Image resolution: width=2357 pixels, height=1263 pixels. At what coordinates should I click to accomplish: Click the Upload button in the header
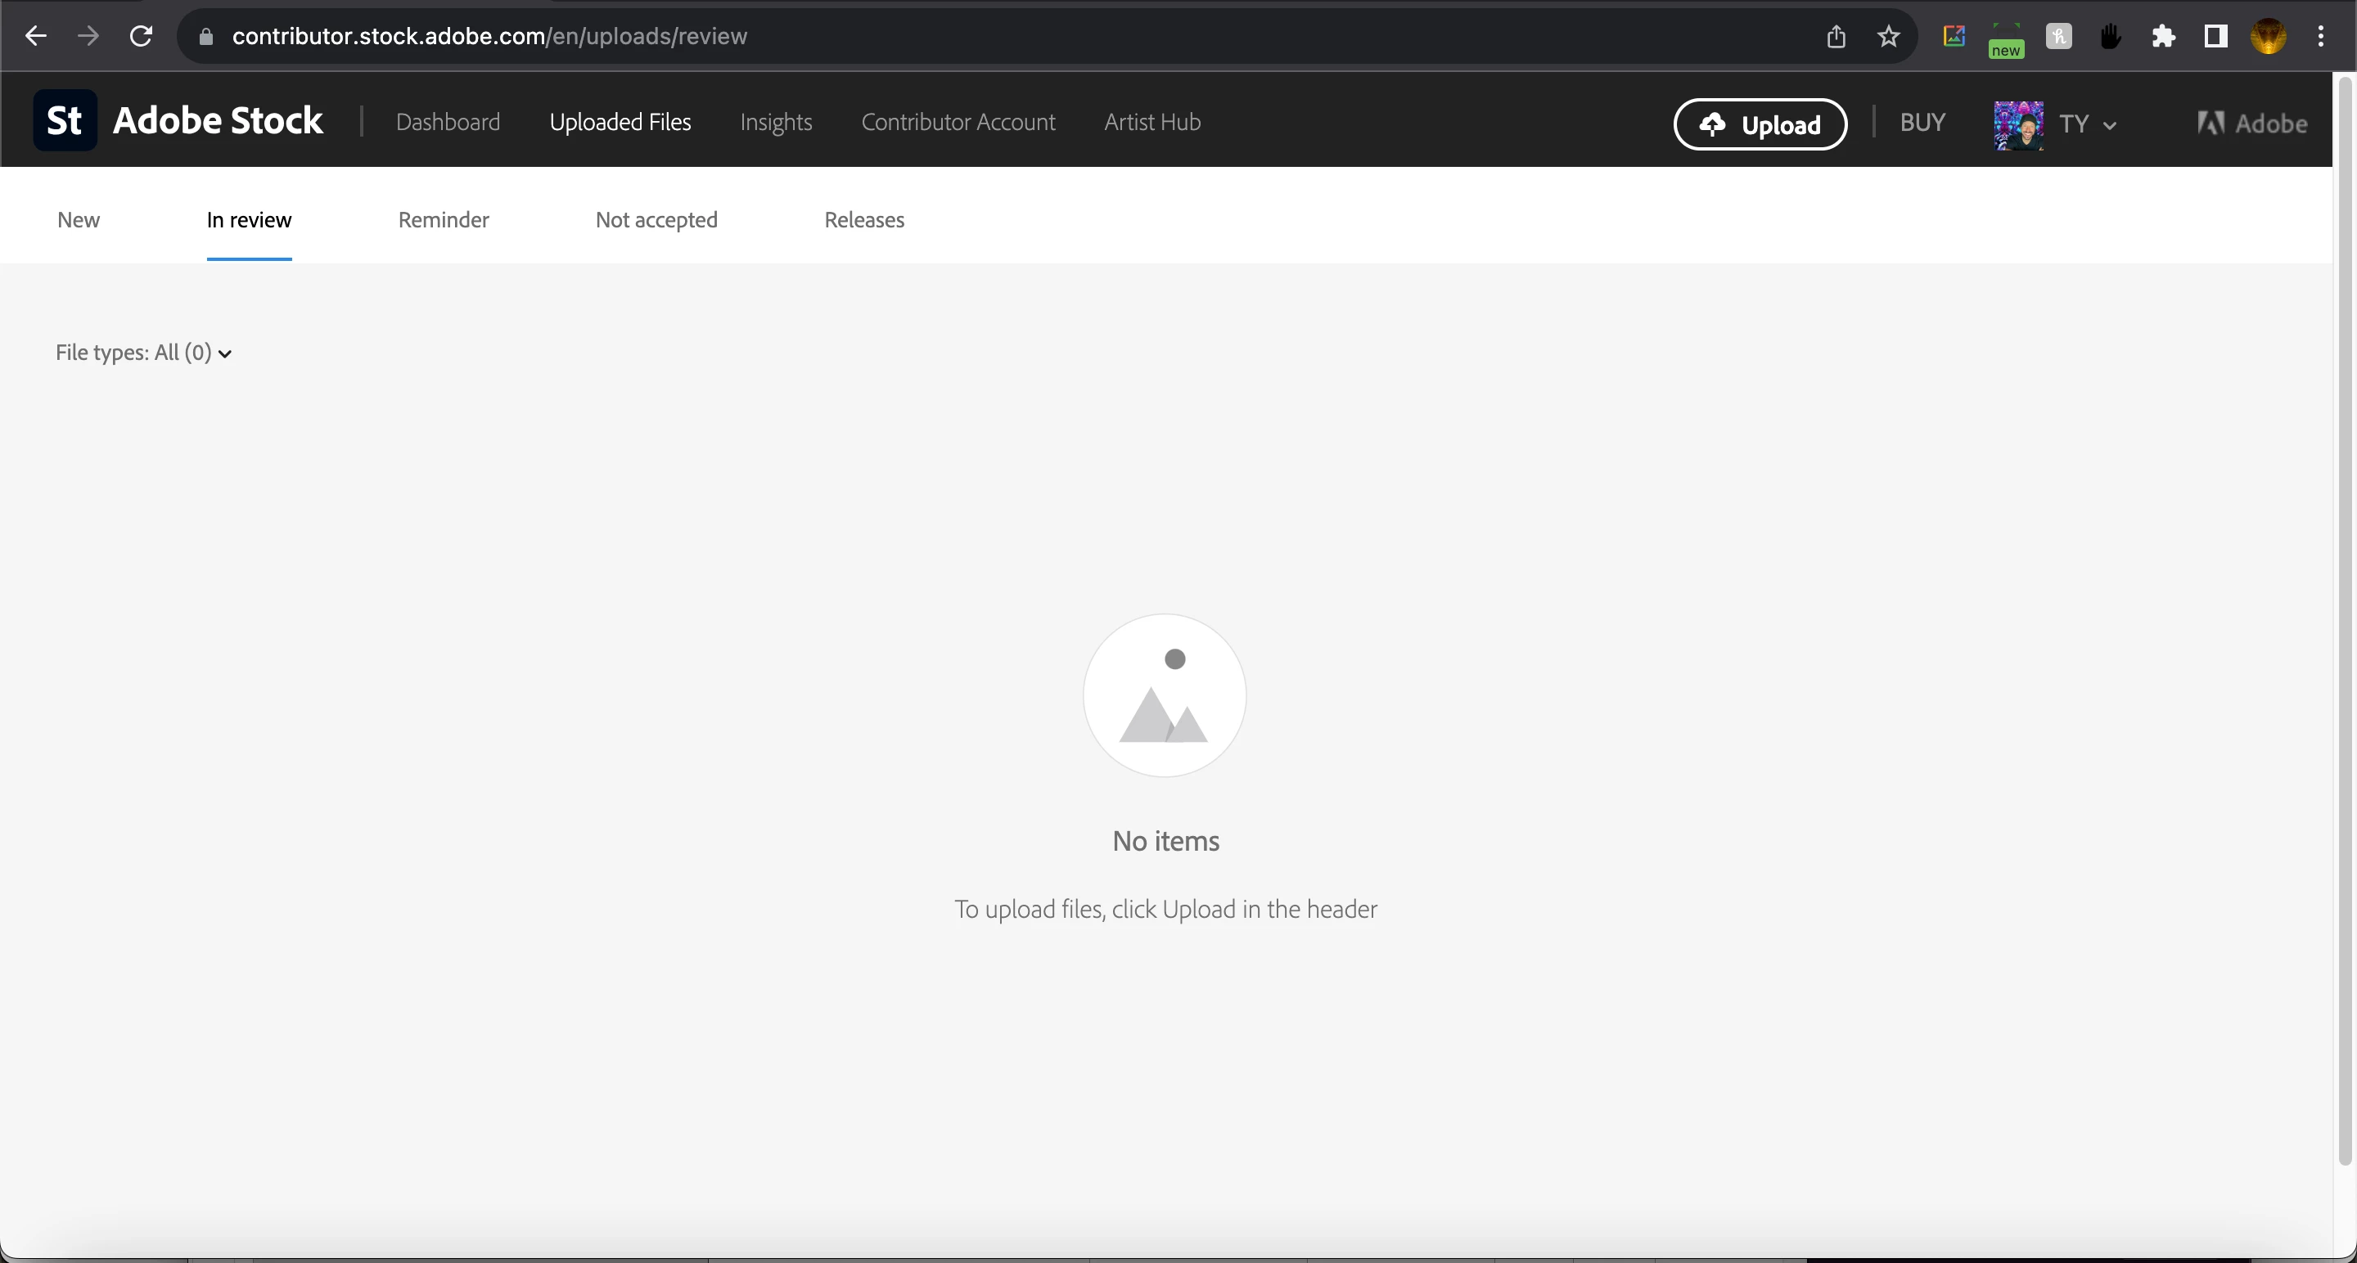click(x=1760, y=124)
